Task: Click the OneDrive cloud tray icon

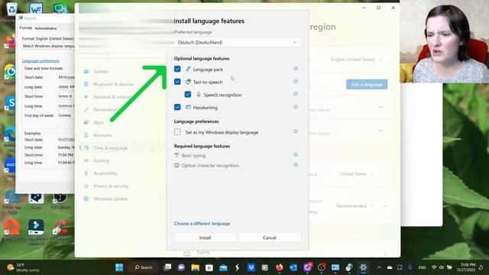Action: (x=390, y=267)
